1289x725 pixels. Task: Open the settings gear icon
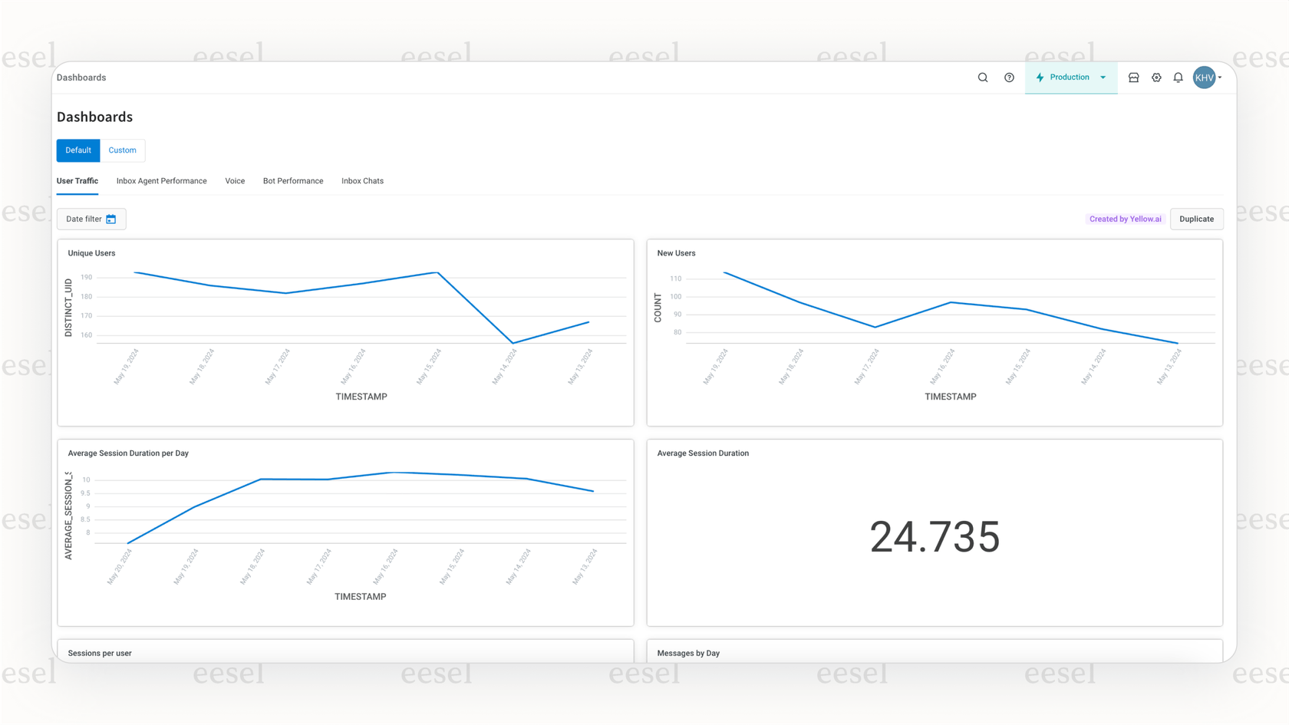[x=1156, y=77]
